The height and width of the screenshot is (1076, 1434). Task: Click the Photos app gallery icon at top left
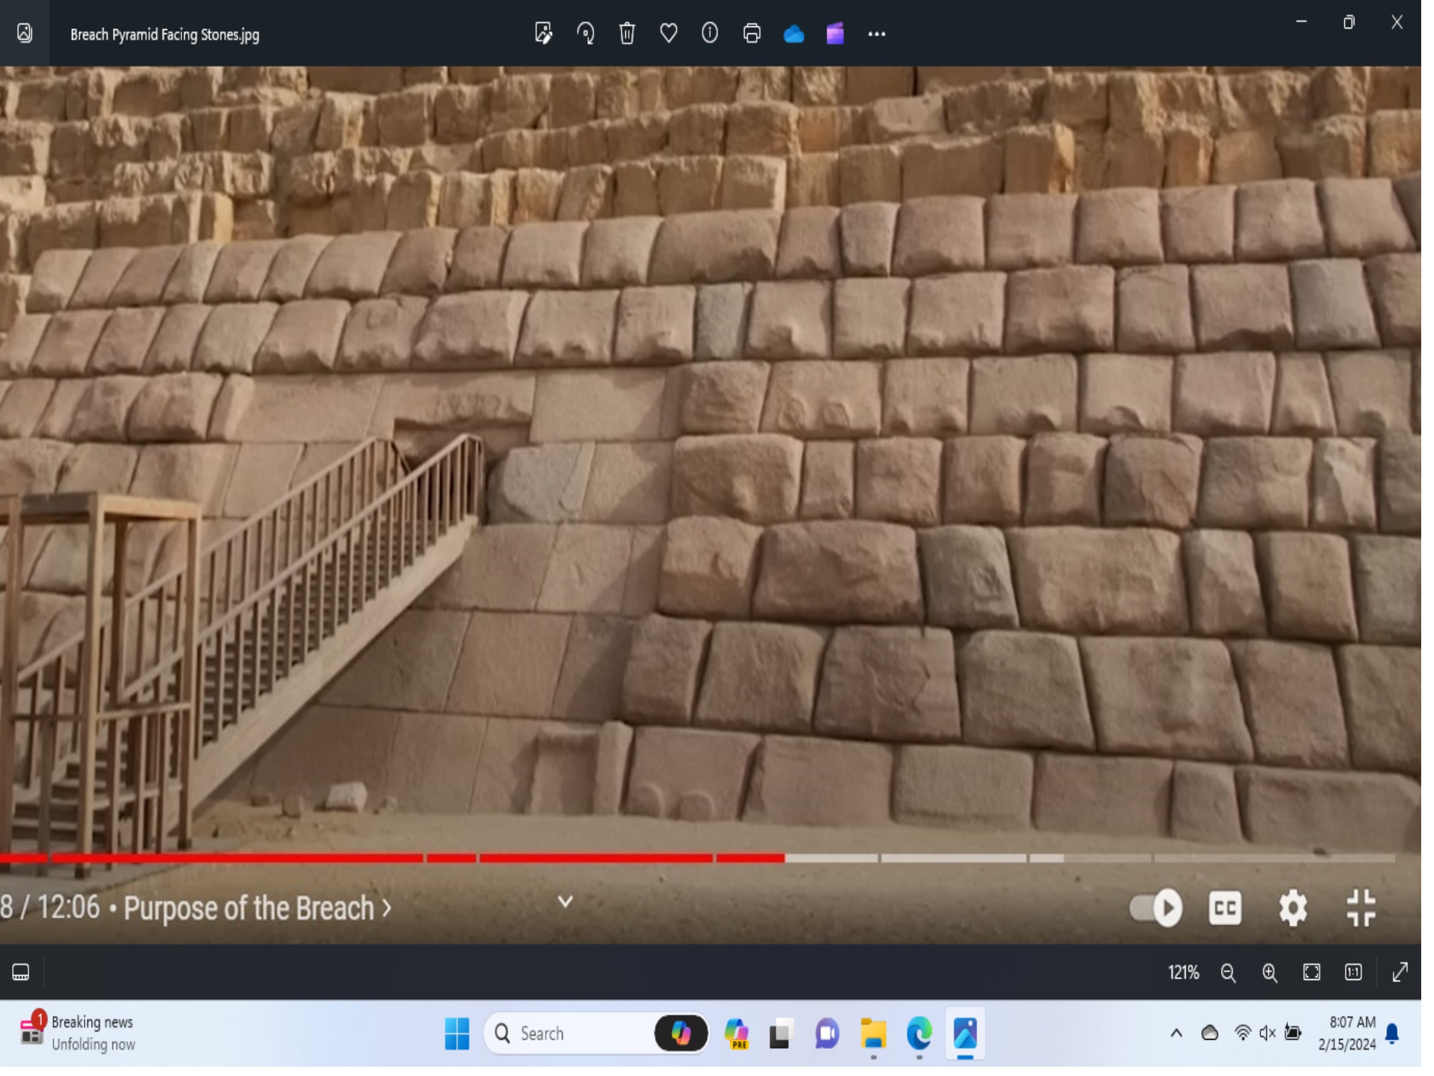(25, 33)
